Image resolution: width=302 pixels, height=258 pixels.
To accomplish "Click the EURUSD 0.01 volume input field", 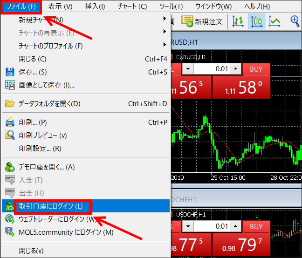I will coord(212,69).
